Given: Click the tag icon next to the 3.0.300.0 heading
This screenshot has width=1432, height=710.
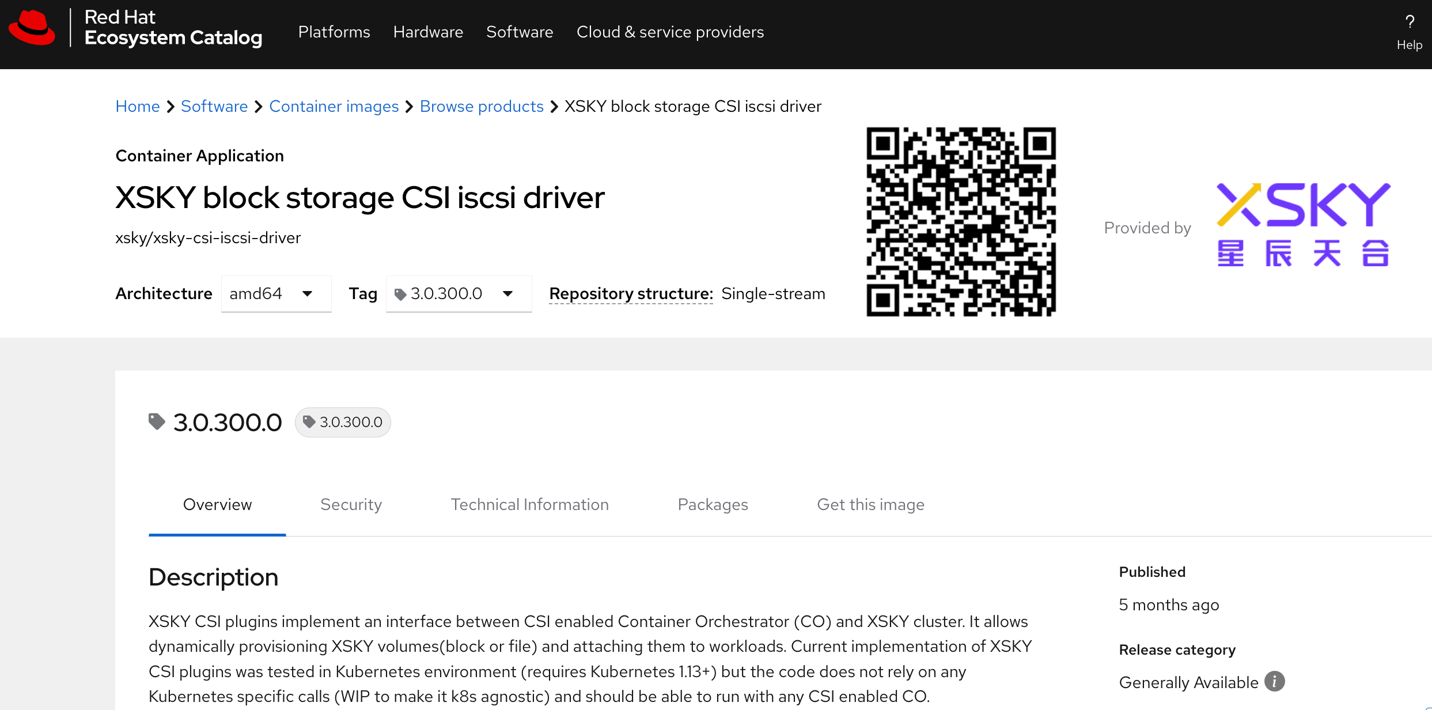Looking at the screenshot, I should pyautogui.click(x=157, y=422).
